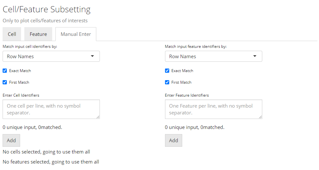Toggle First Match checkbox for cell identifiers
This screenshot has width=319, height=170.
coord(5,82)
